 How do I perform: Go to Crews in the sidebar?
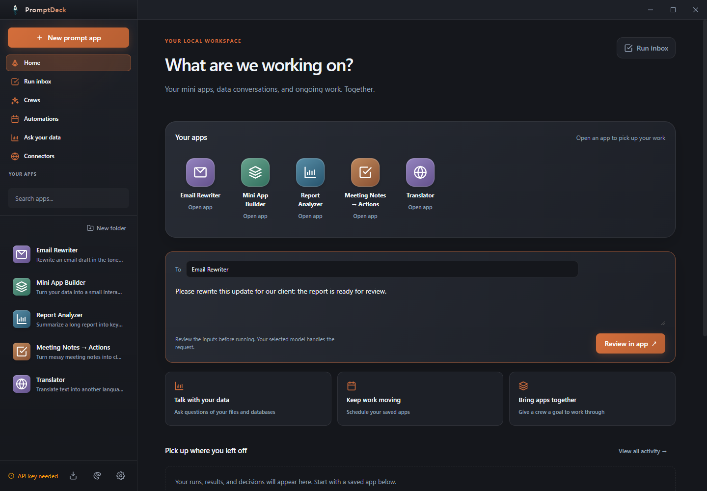[68, 100]
